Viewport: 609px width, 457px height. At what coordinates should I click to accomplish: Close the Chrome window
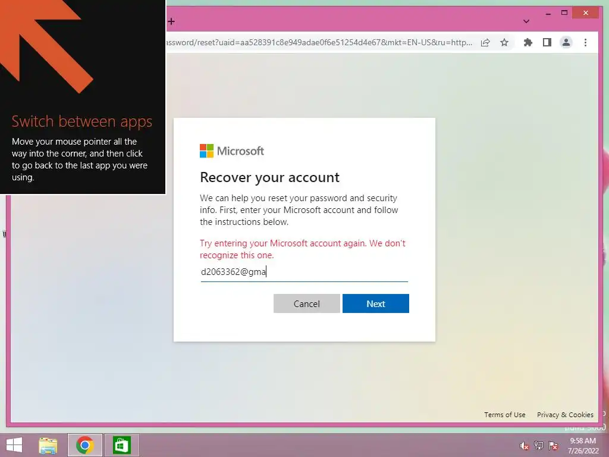(586, 13)
